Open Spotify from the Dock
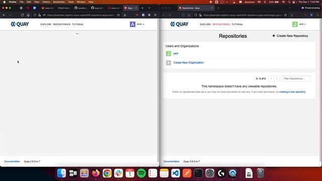 tap(141, 173)
